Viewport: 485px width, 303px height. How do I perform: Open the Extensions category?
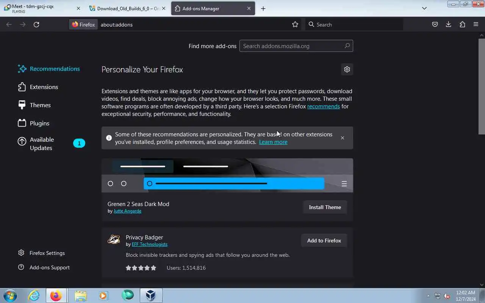(38, 87)
